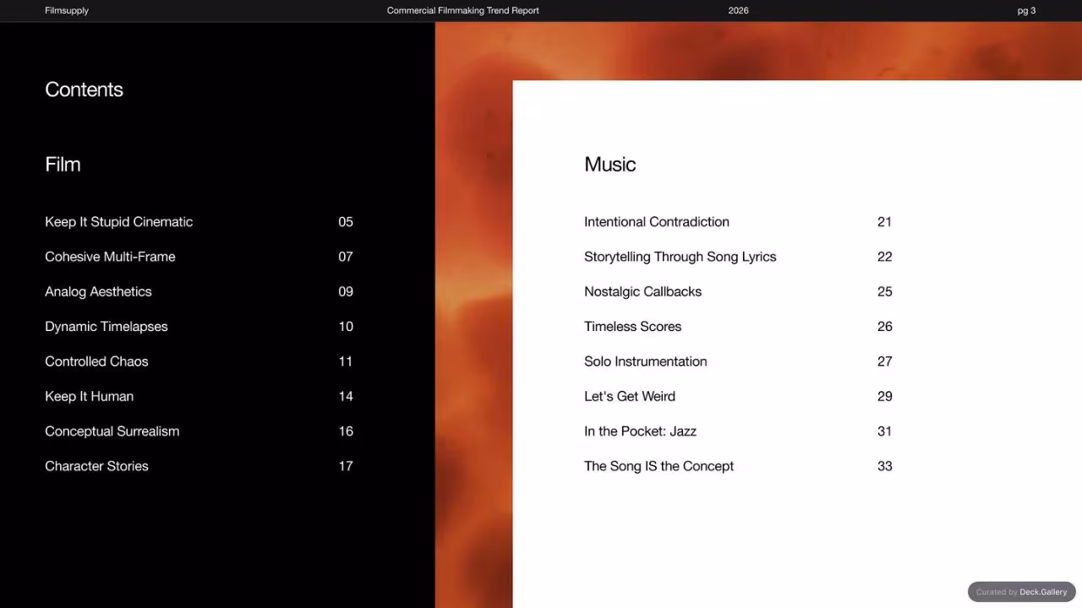Screen dimensions: 1082x608
Task: Click page number 27
Action: click(884, 361)
